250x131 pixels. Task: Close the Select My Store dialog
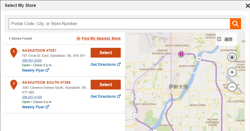(x=247, y=6)
